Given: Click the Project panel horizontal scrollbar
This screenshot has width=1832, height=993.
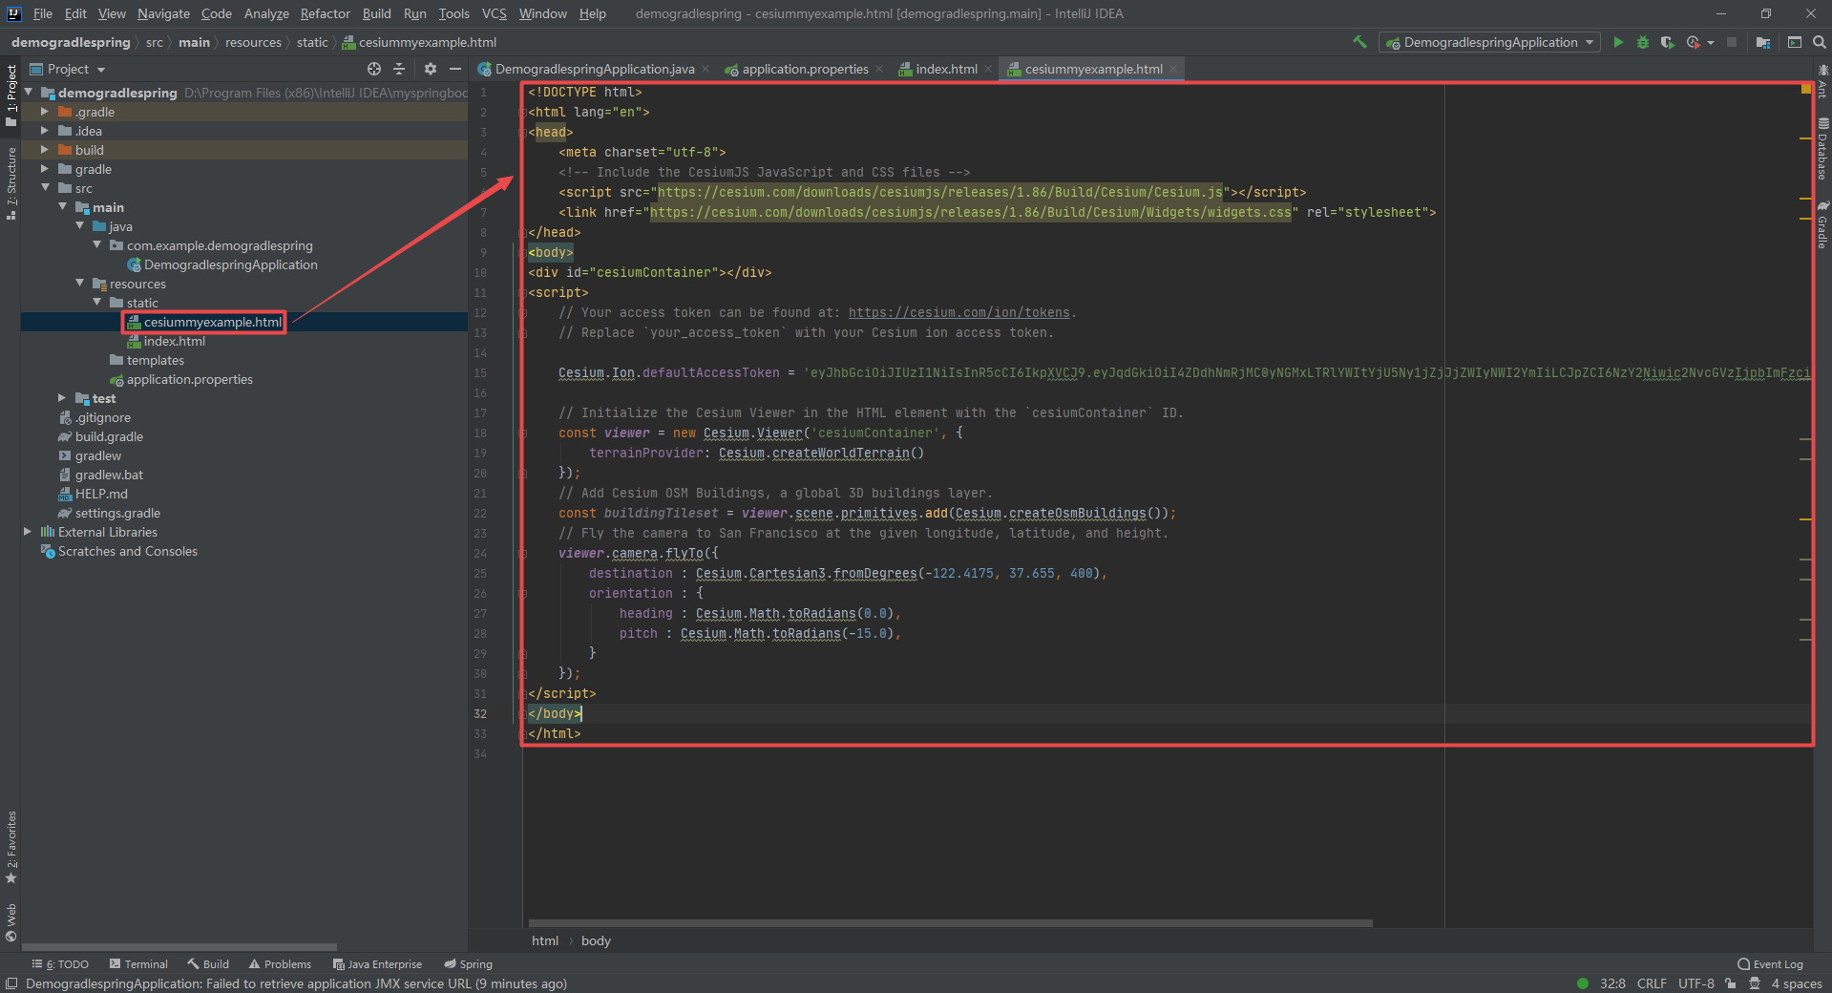Looking at the screenshot, I should point(179,947).
